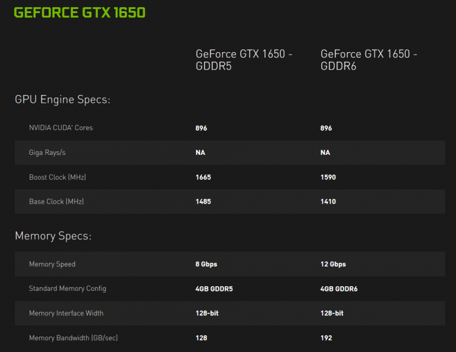Click the base clock value 1410

(328, 202)
